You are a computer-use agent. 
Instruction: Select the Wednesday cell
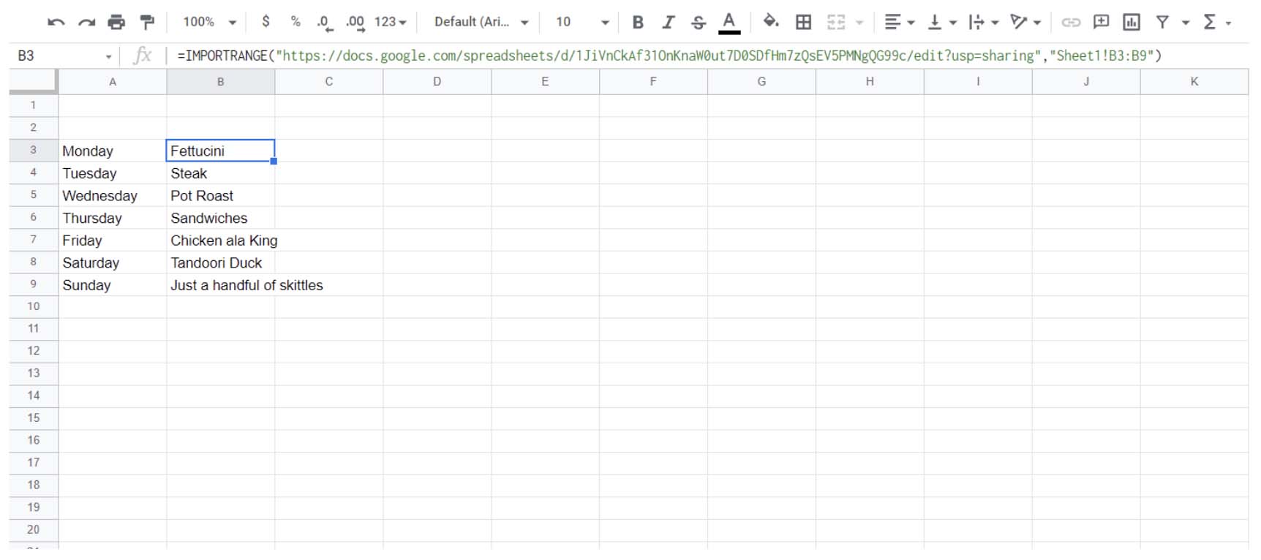click(x=113, y=195)
